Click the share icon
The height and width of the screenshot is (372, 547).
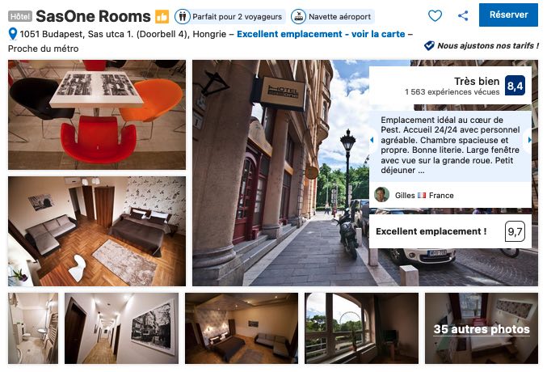(463, 15)
